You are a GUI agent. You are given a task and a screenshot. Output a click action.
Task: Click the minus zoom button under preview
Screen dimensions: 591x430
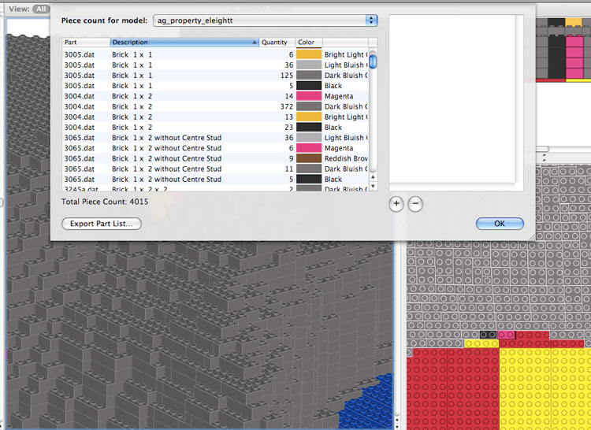[415, 203]
